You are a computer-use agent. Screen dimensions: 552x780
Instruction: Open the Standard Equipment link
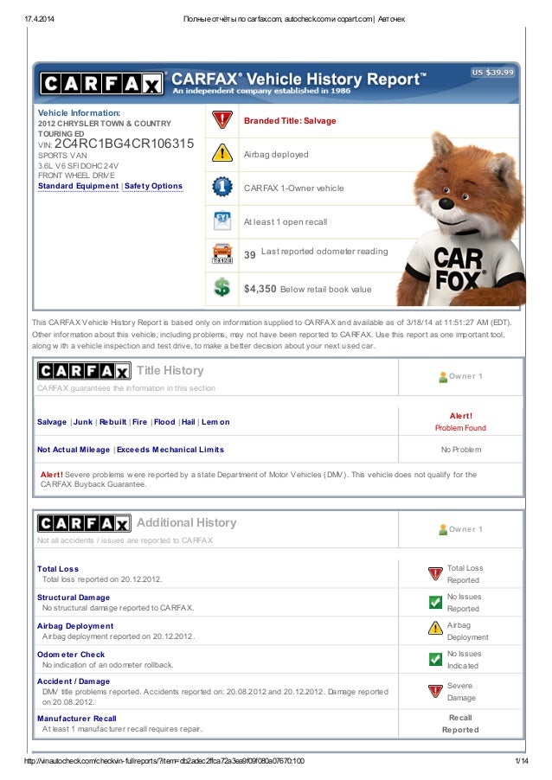click(78, 186)
